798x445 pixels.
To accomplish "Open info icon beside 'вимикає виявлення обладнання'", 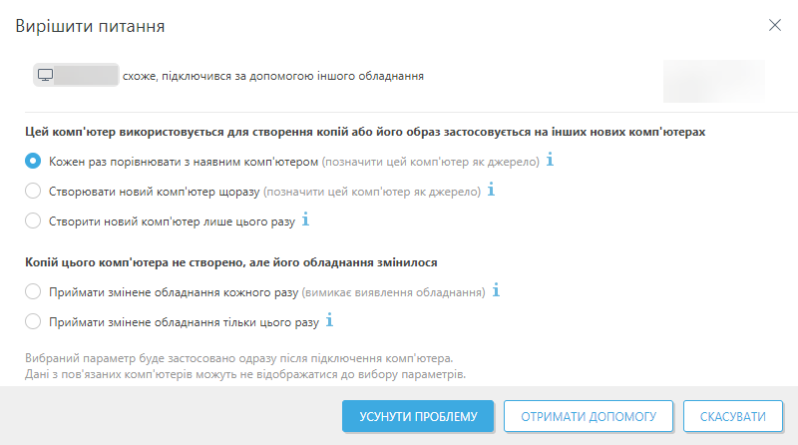I will pos(496,290).
